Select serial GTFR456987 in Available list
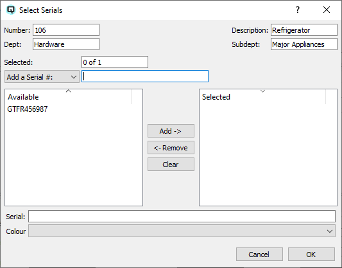Image resolution: width=342 pixels, height=268 pixels. [28, 109]
